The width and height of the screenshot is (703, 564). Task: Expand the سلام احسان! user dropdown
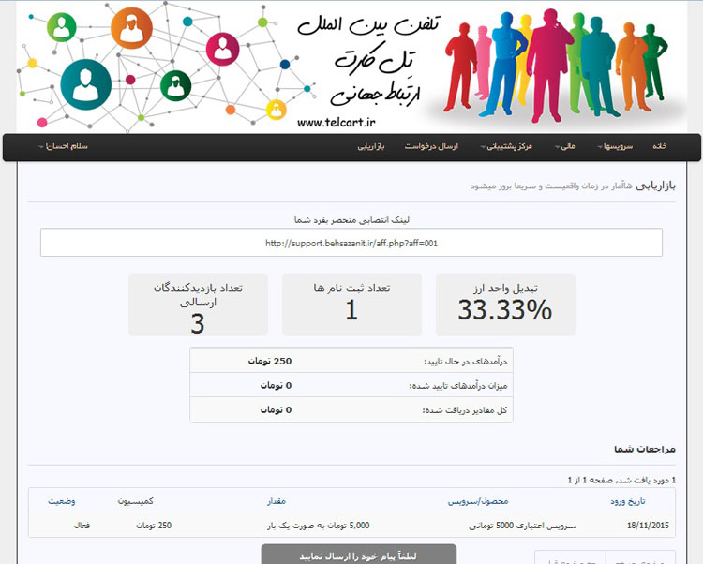coord(63,146)
